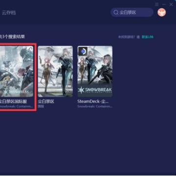The height and width of the screenshot is (176, 176).
Task: Follow the 联系客服 link
Action: pyautogui.click(x=148, y=37)
